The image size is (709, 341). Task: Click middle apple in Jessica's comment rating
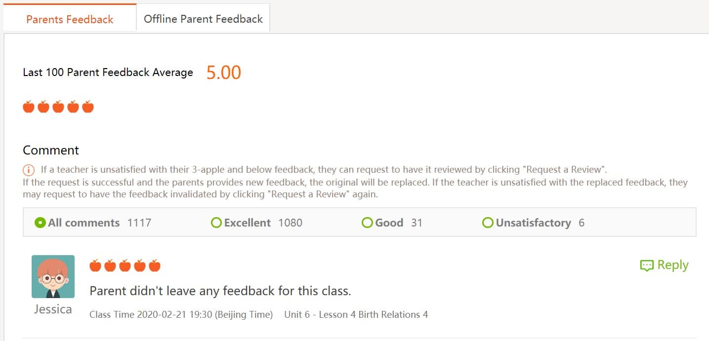pyautogui.click(x=125, y=266)
